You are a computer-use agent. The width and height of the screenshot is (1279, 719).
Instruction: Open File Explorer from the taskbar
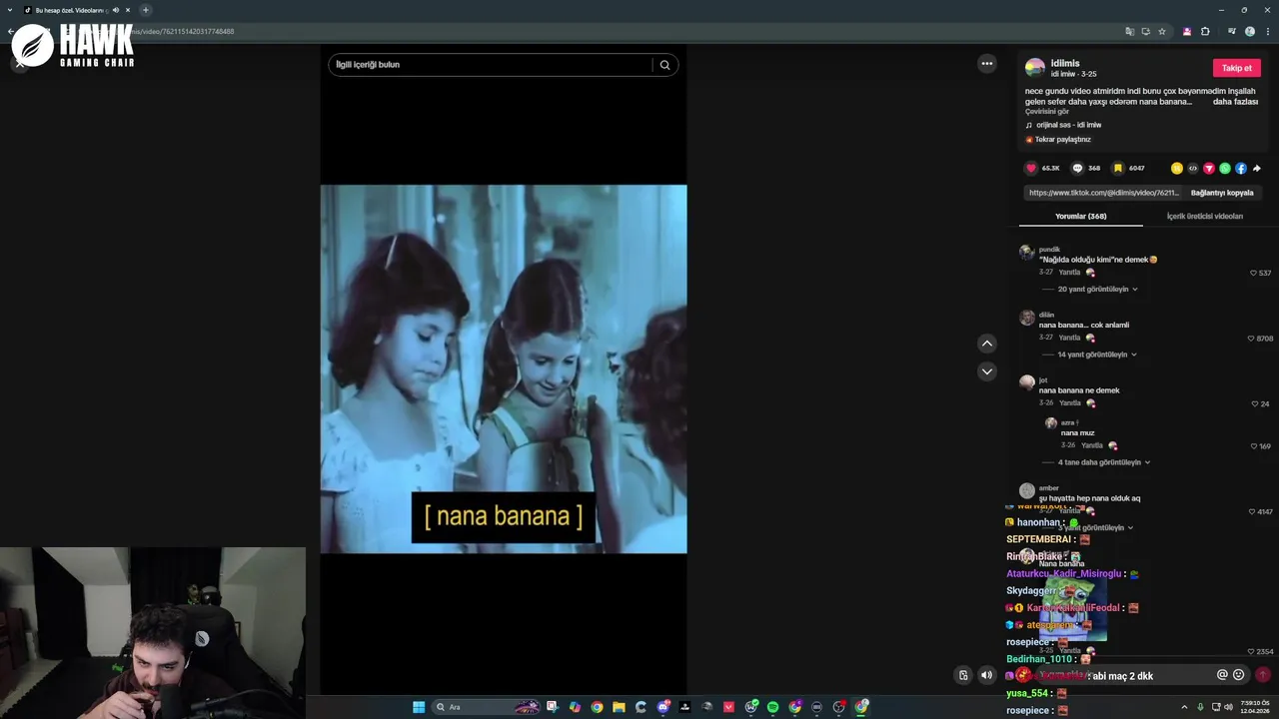coord(619,707)
